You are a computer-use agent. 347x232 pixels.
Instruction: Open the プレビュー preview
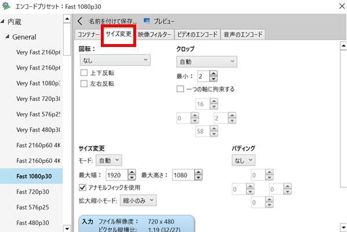[164, 21]
